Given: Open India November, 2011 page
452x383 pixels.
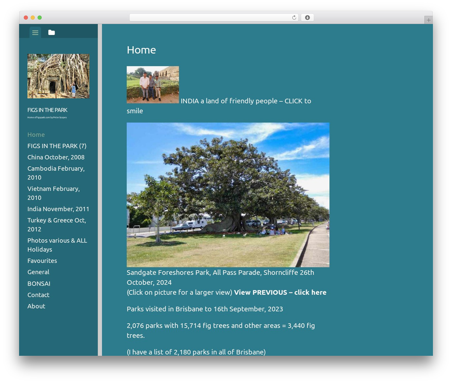Looking at the screenshot, I should tap(58, 209).
